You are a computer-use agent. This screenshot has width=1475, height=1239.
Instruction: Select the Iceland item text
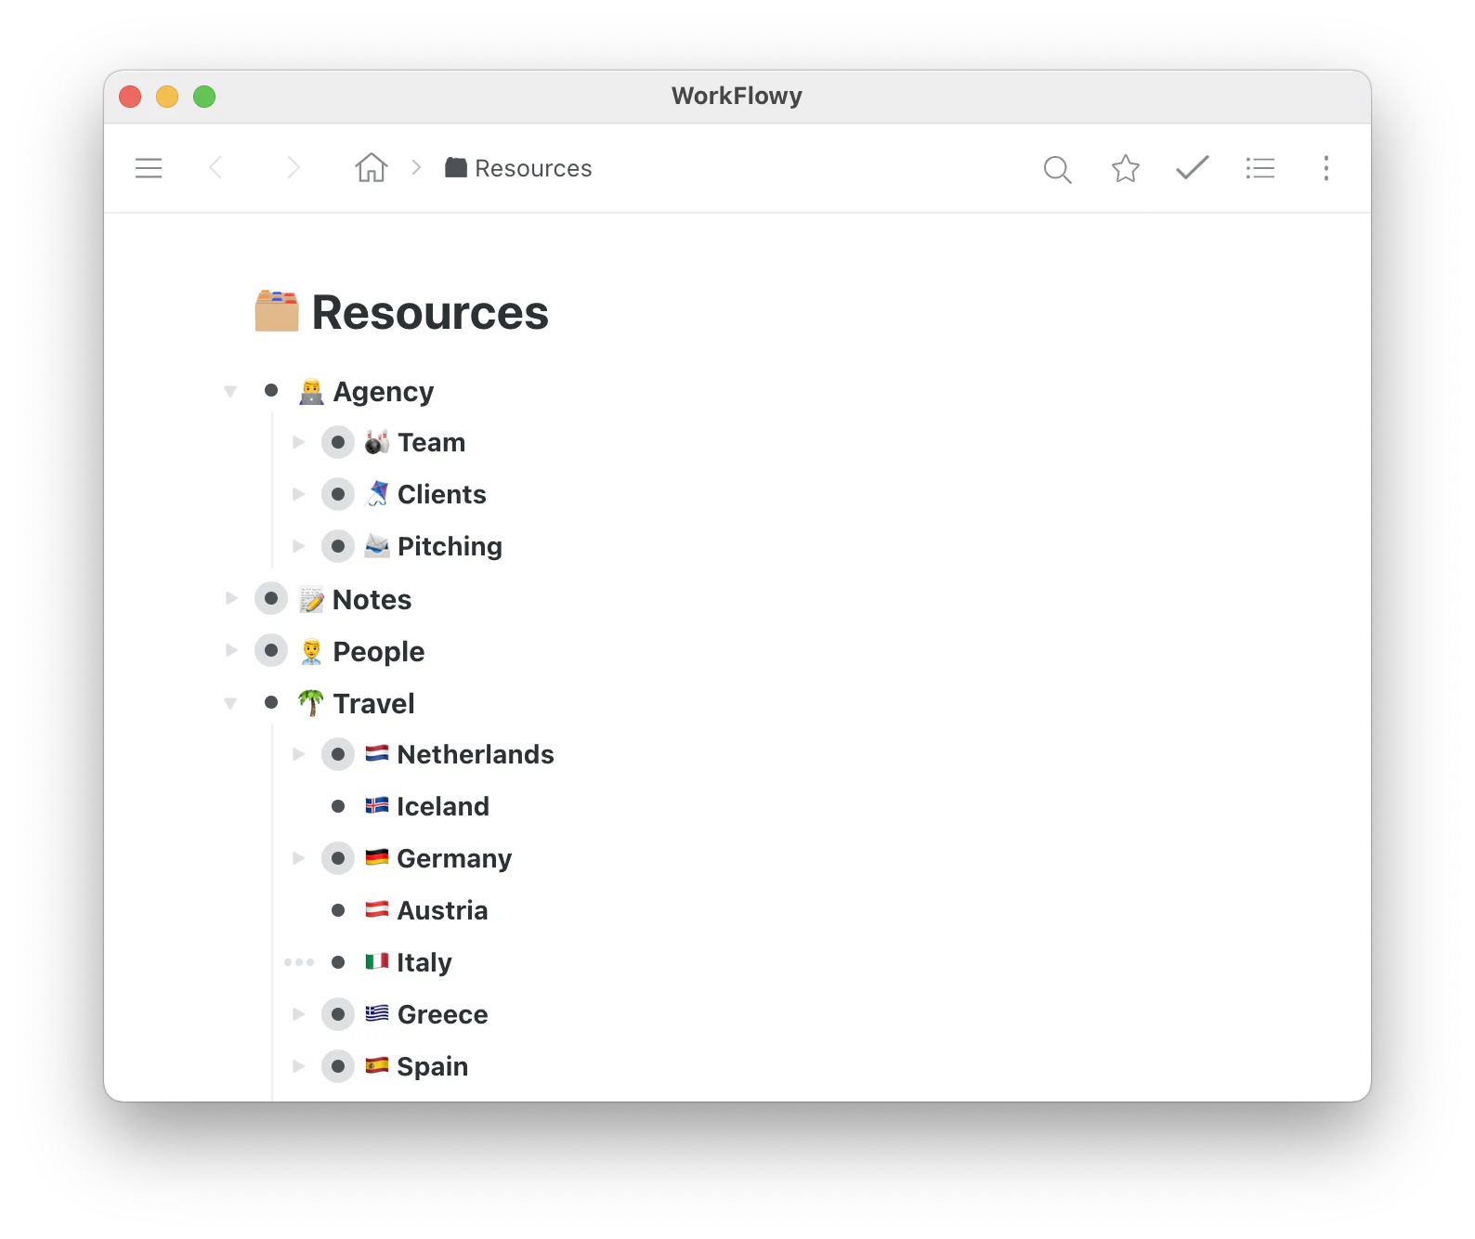442,806
